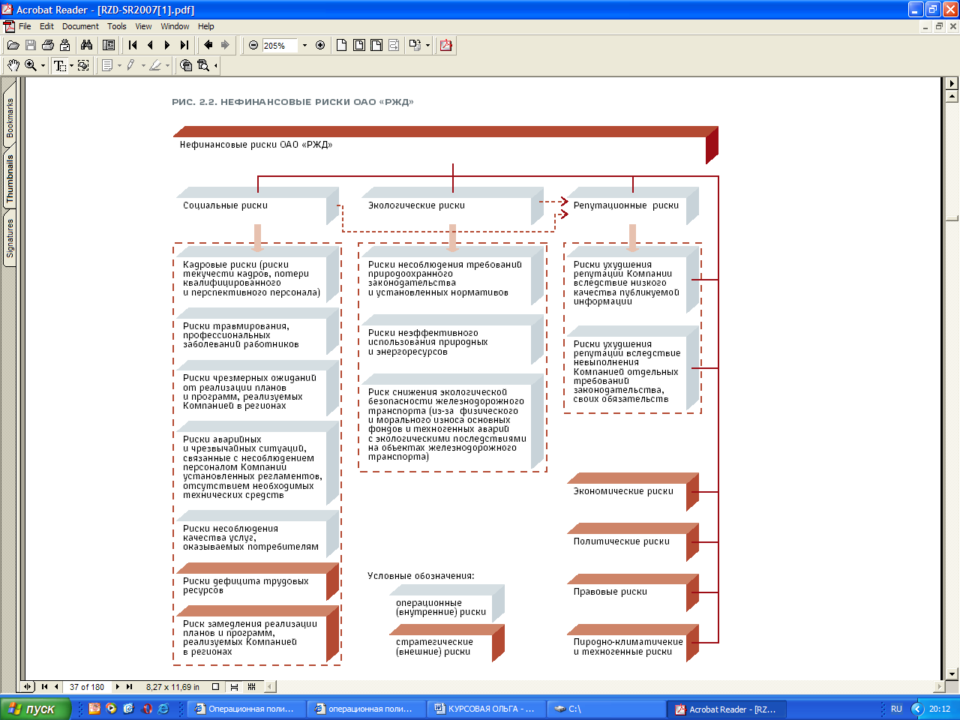This screenshot has width=960, height=720.
Task: Open the Bookmarks side tab
Action: pyautogui.click(x=10, y=118)
